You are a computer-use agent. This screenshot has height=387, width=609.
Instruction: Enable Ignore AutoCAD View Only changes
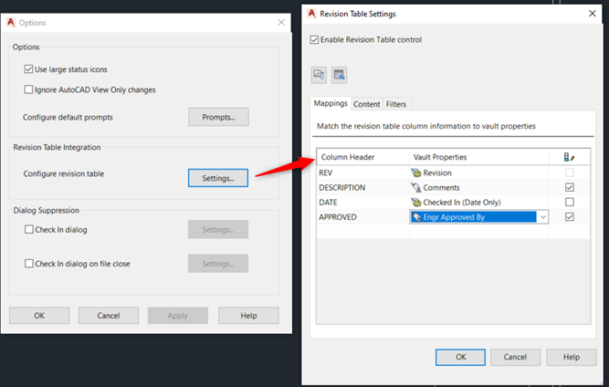pos(28,89)
